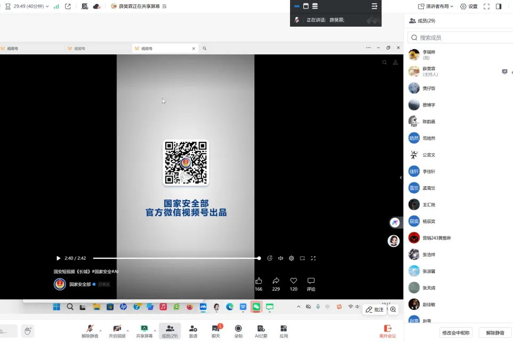The width and height of the screenshot is (513, 342).
Task: Switch floating speaker widget to grid view
Action: pyautogui.click(x=306, y=6)
